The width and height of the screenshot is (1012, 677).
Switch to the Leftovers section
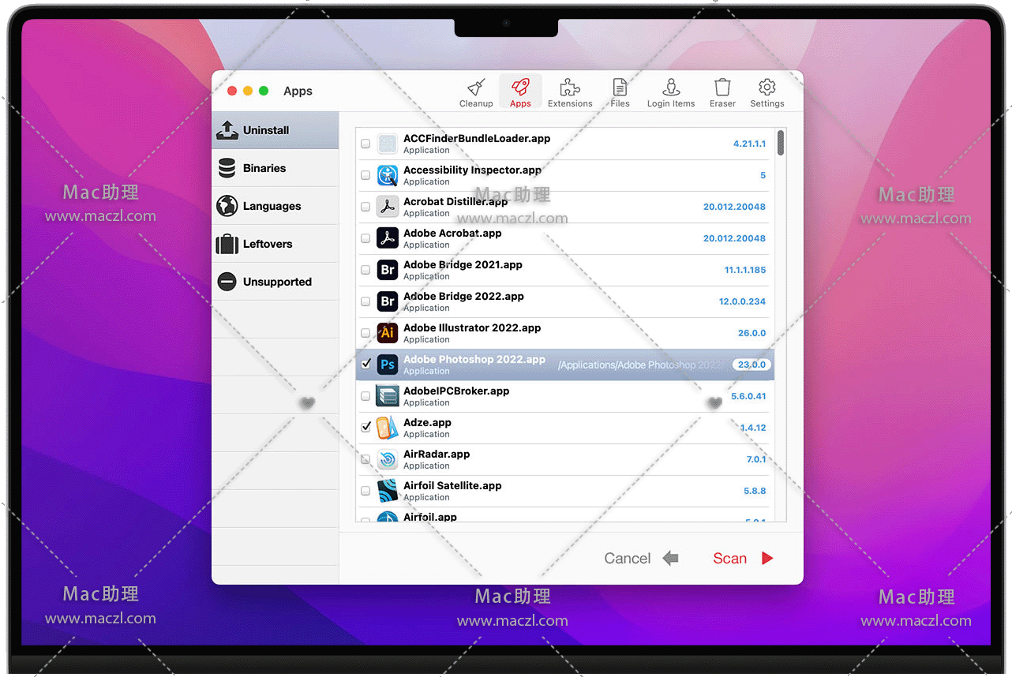(x=275, y=244)
